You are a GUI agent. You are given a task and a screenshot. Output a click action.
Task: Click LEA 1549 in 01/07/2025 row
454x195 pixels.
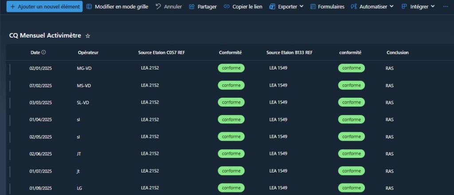(278, 171)
